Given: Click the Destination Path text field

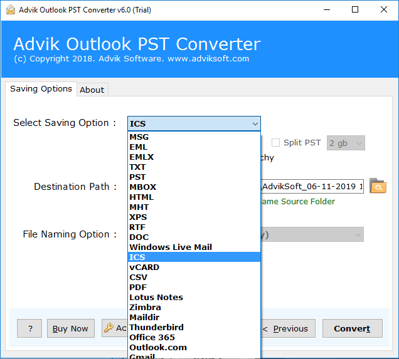Looking at the screenshot, I should (312, 187).
